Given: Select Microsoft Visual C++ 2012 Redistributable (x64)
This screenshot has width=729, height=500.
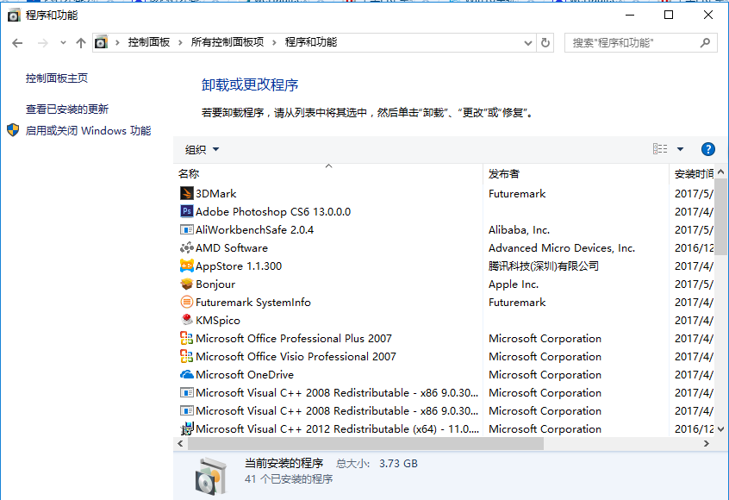Looking at the screenshot, I should point(337,428).
